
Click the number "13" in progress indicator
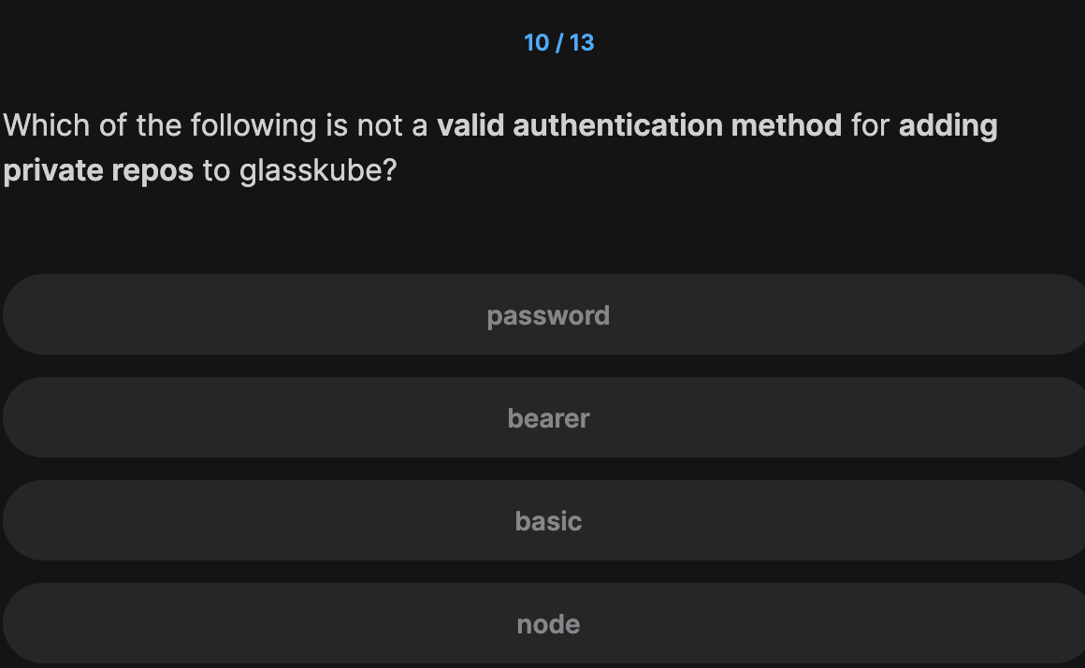(x=582, y=43)
